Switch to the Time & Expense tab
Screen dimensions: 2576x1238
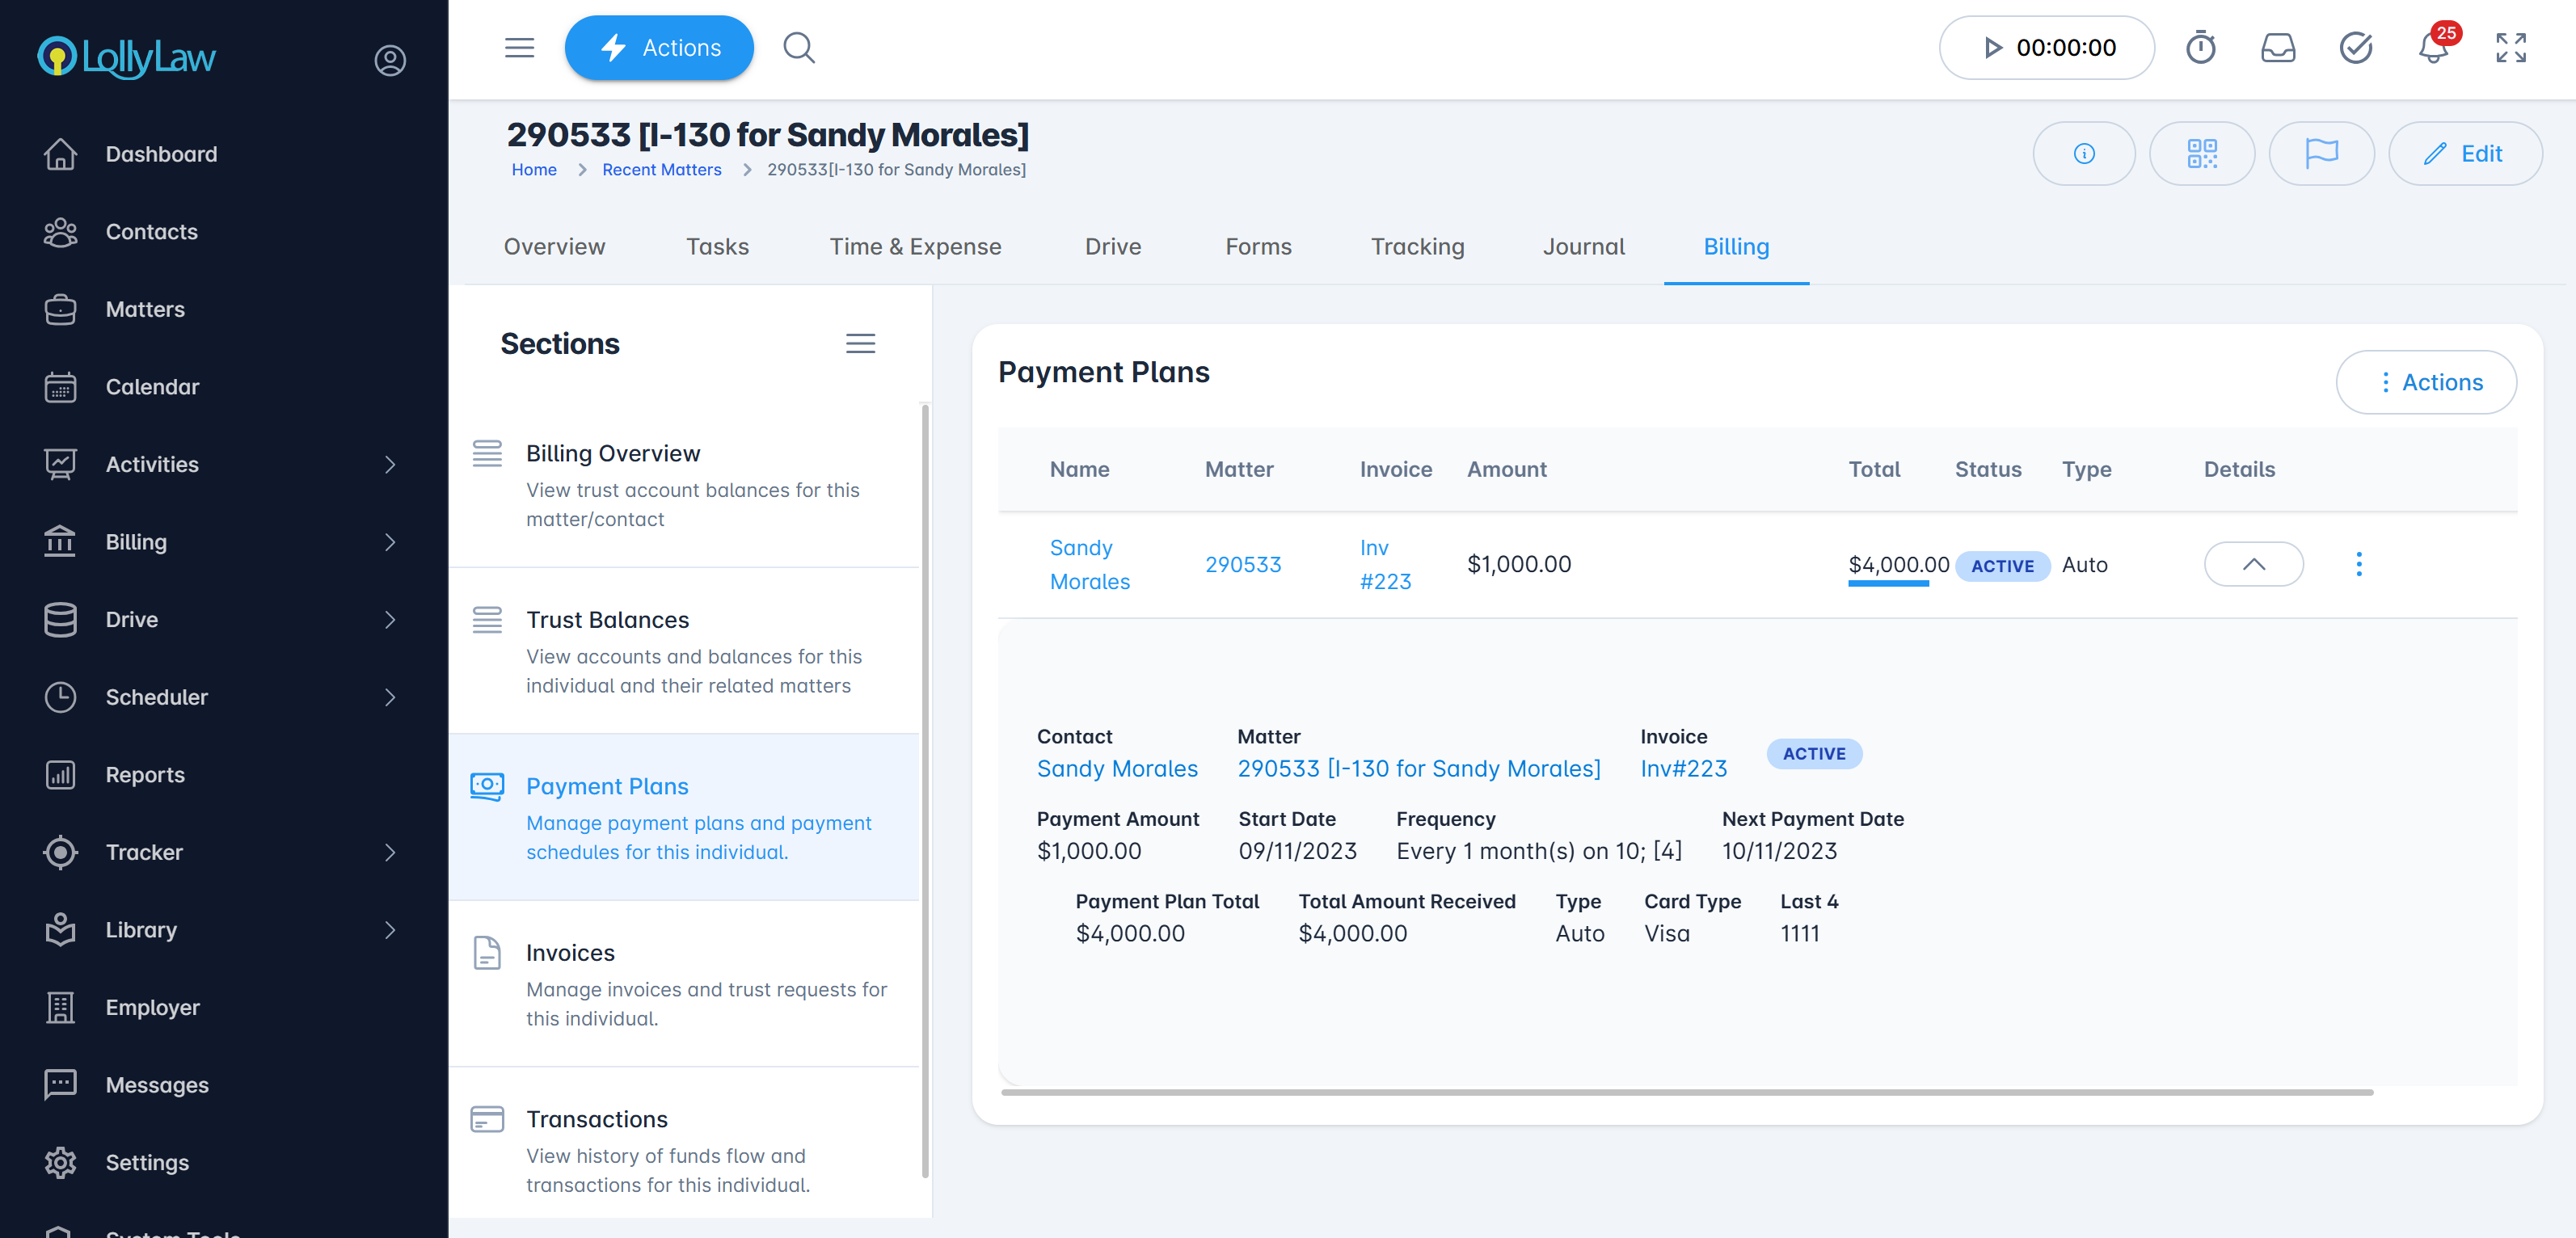click(x=914, y=246)
